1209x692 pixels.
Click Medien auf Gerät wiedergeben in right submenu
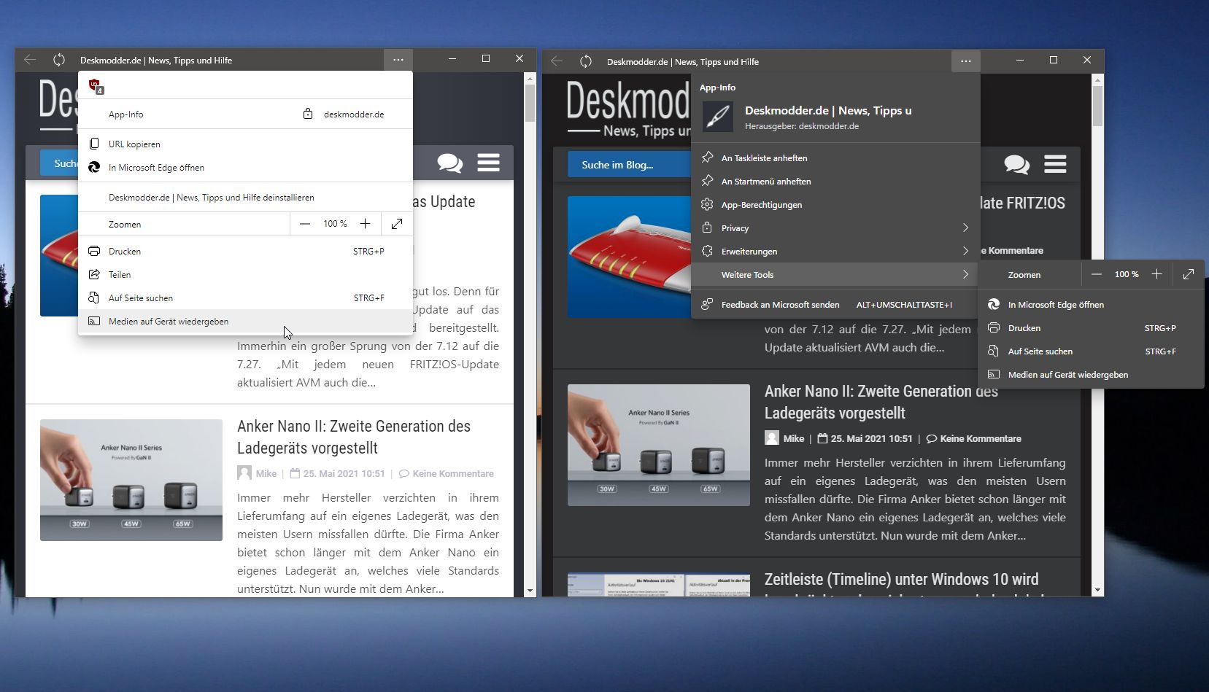point(1091,374)
